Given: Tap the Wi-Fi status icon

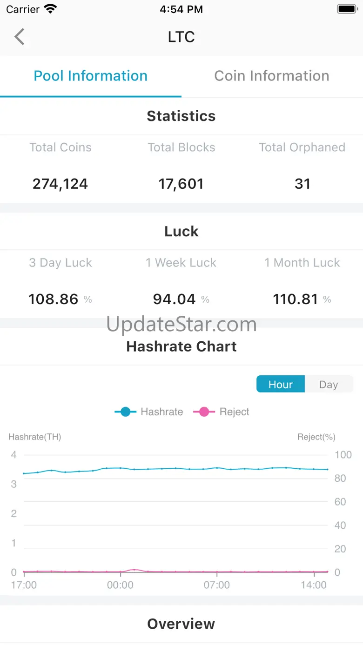Looking at the screenshot, I should point(50,9).
